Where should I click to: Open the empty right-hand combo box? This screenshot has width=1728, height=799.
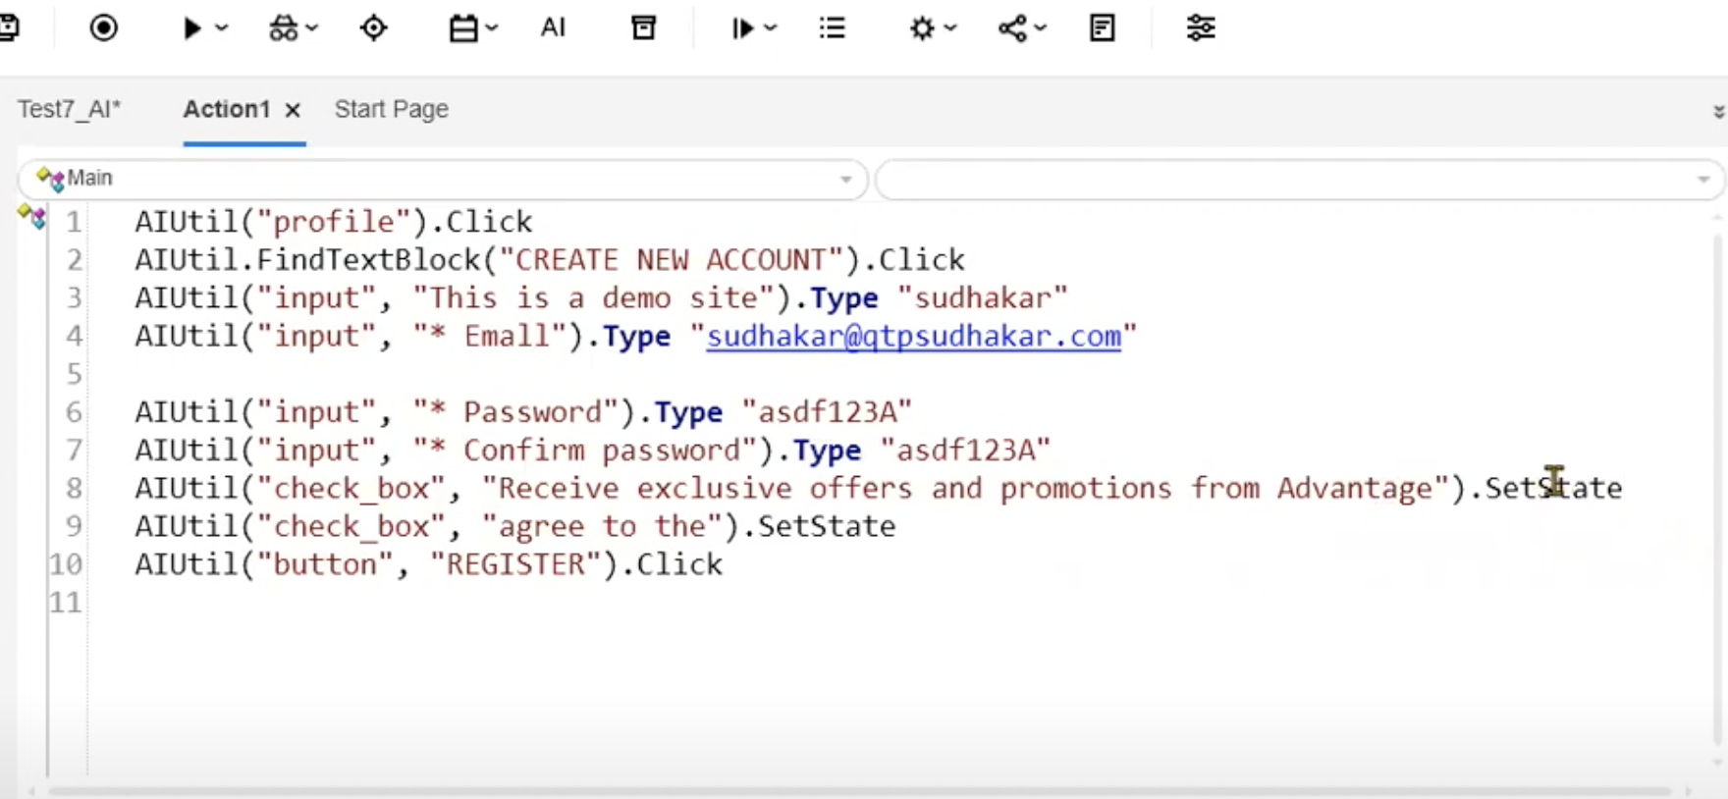point(1300,179)
